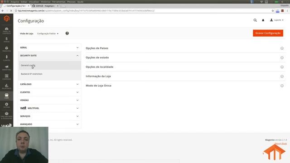Expand the SERVIÇOS configuration section
Image resolution: width=290 pixels, height=163 pixels.
coord(49,116)
